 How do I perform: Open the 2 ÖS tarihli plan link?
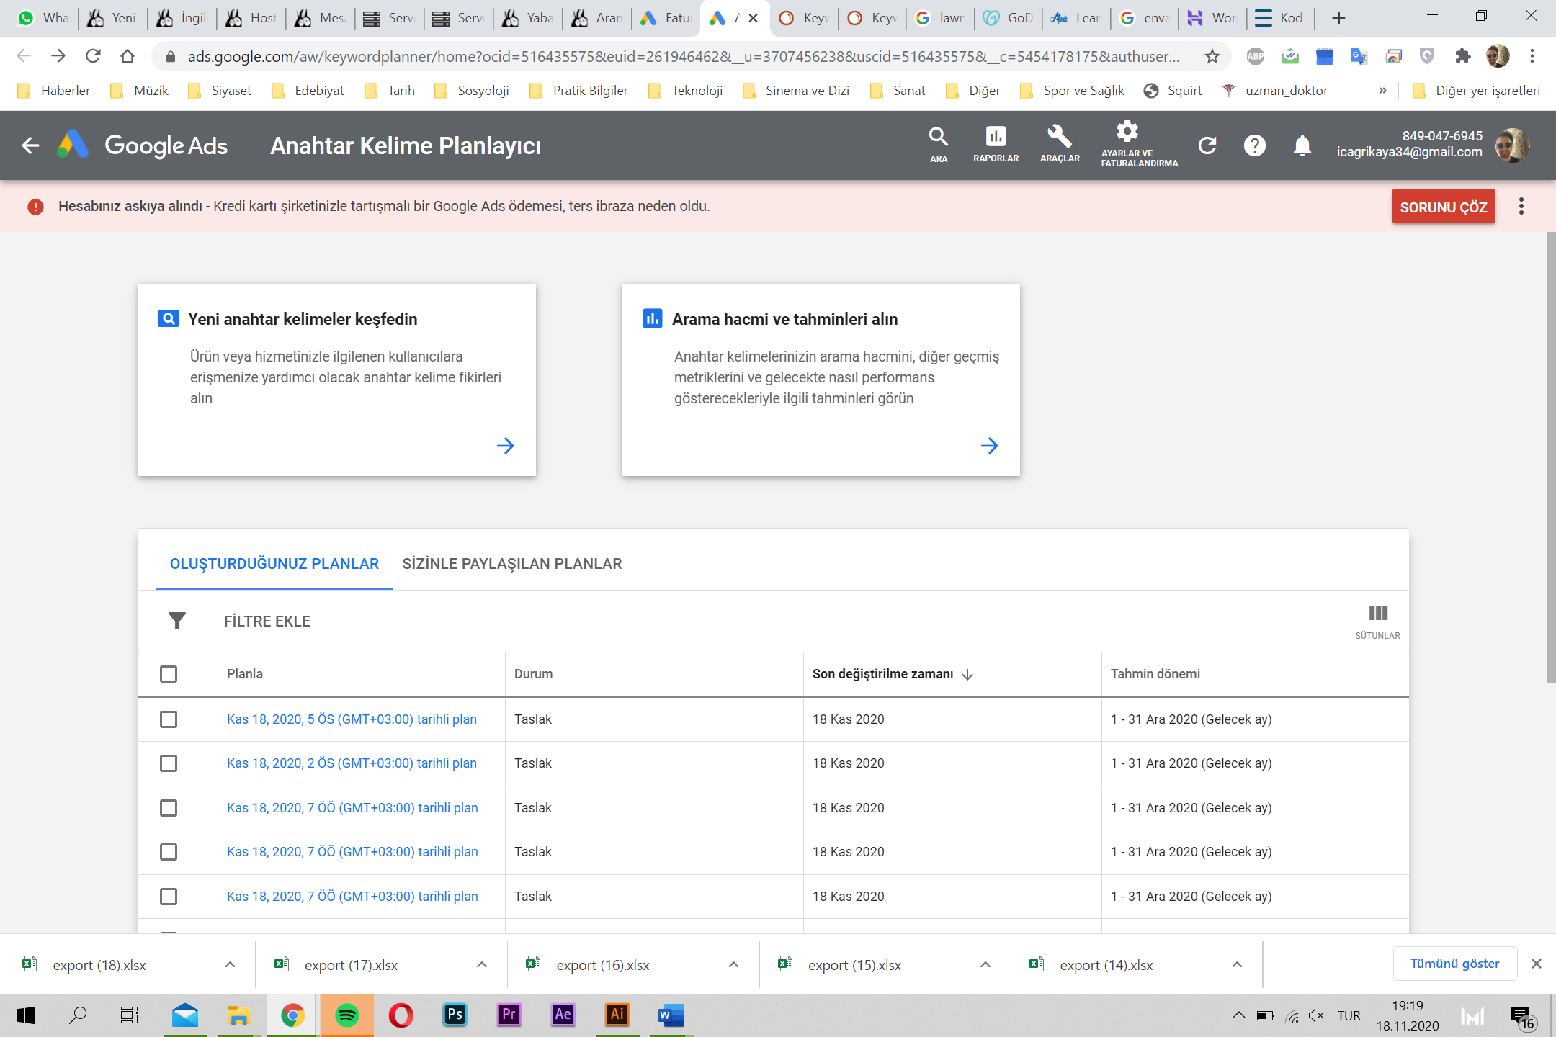tap(352, 763)
